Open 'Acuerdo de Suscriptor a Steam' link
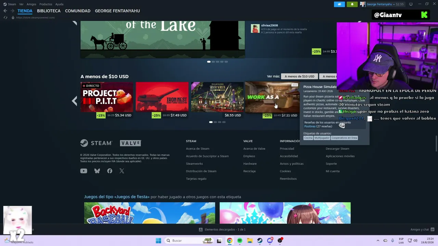The height and width of the screenshot is (246, 438). [207, 156]
